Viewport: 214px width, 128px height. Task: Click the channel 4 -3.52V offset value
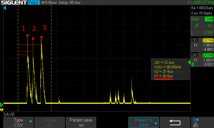208,64
